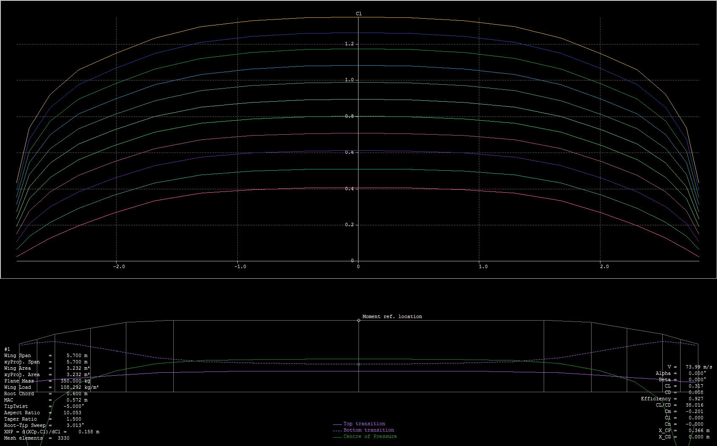Click the Cl axis title
Image resolution: width=717 pixels, height=446 pixels.
tap(358, 14)
